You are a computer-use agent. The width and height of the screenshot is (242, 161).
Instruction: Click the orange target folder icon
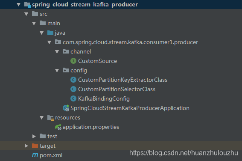[35, 146]
